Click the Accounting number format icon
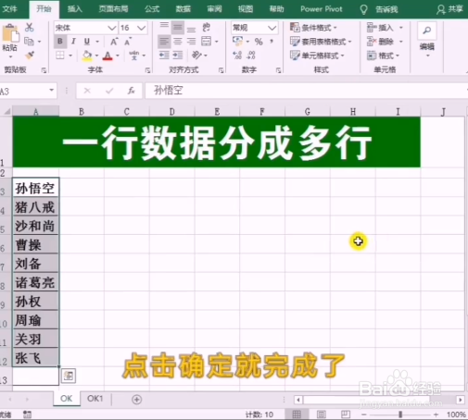468x420 pixels. click(237, 41)
